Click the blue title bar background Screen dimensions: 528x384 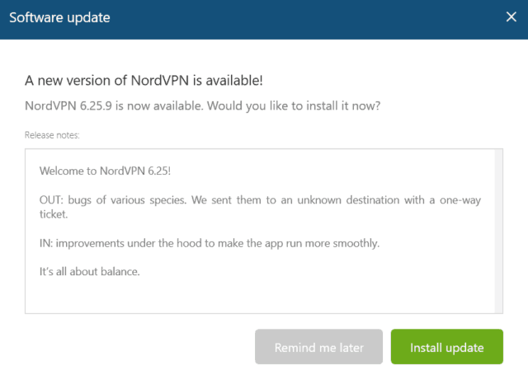tap(303, 19)
